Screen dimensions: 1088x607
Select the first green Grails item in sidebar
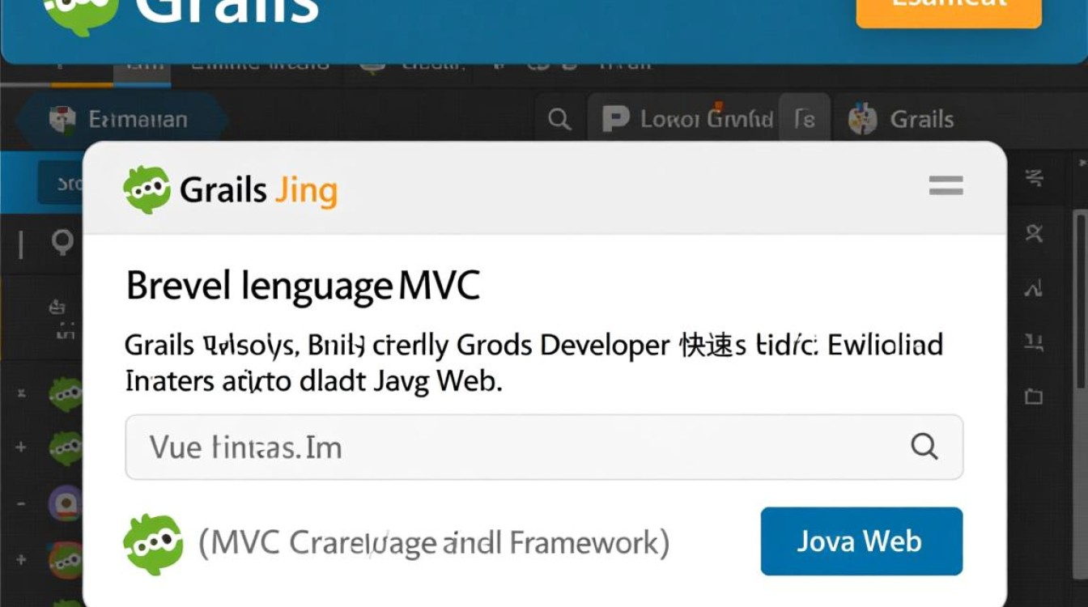[66, 395]
